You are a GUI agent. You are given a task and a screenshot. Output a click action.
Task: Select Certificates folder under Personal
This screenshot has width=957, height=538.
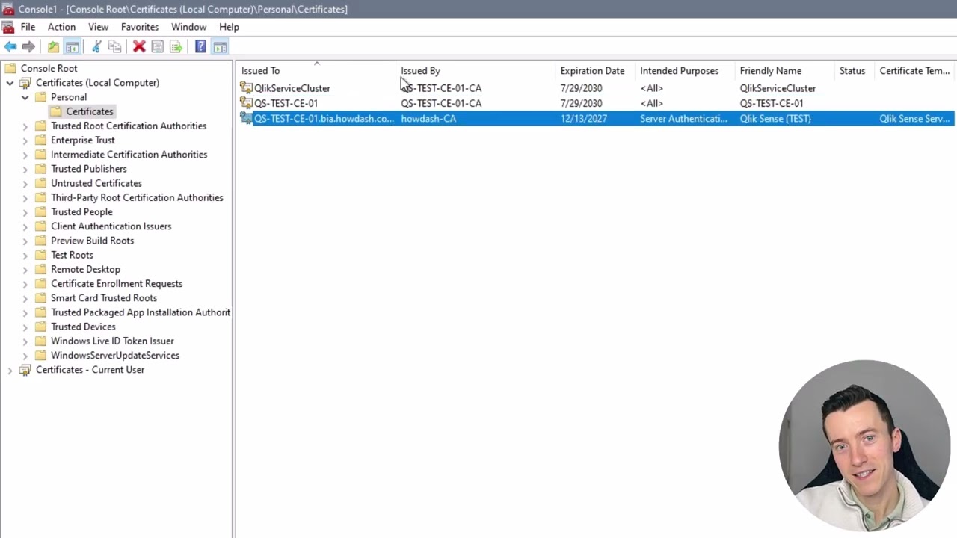90,111
